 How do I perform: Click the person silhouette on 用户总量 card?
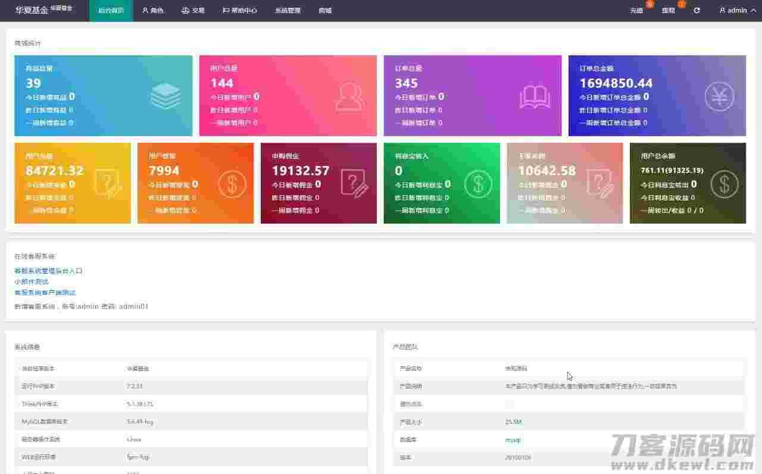[x=350, y=95]
